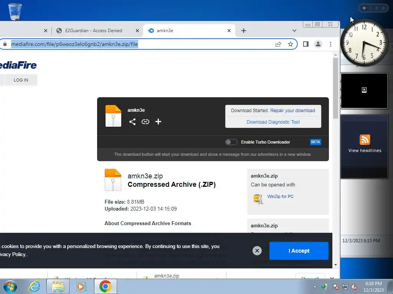
Task: Click the amkn3e.zip file thumbnail icon
Action: tap(113, 180)
